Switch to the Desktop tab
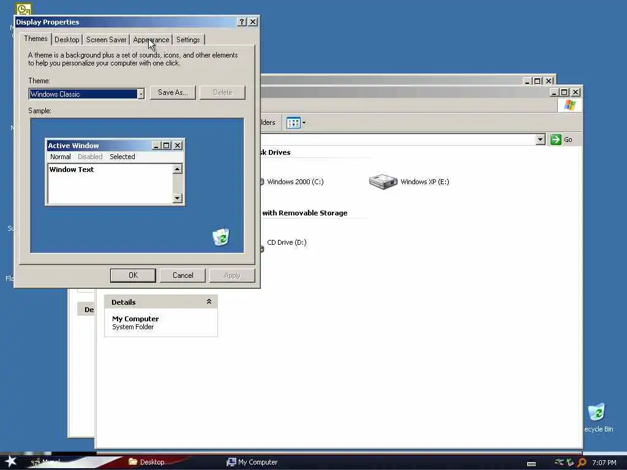The image size is (627, 470). point(67,40)
